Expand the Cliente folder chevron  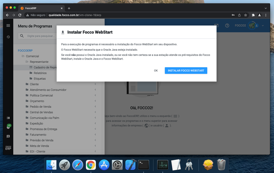pos(96,84)
